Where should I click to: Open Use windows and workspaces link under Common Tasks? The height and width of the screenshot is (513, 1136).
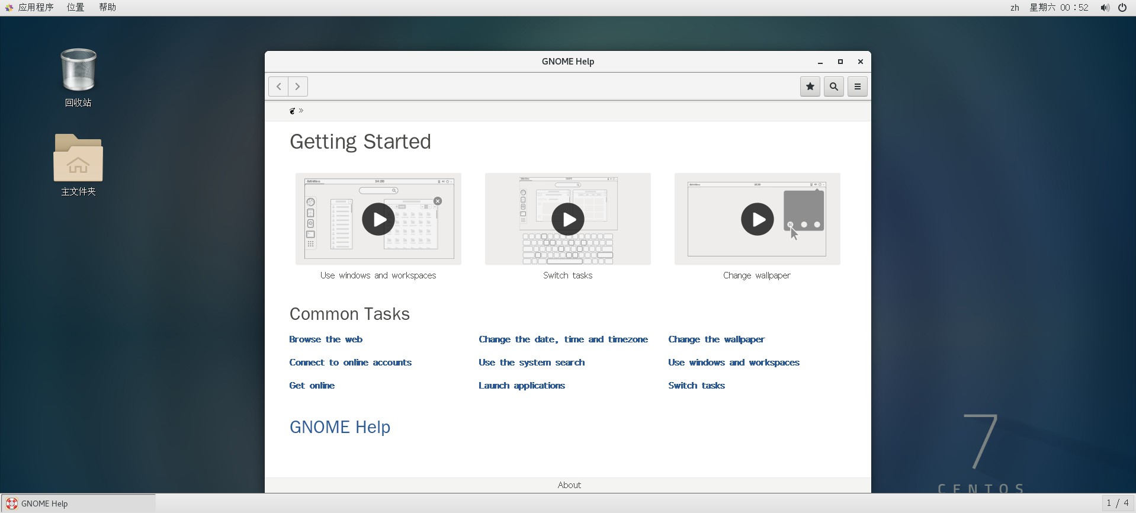pos(734,363)
